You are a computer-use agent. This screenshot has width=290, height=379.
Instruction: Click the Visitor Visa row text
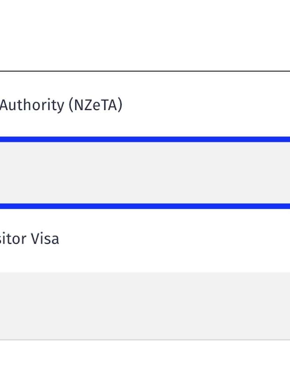point(30,239)
